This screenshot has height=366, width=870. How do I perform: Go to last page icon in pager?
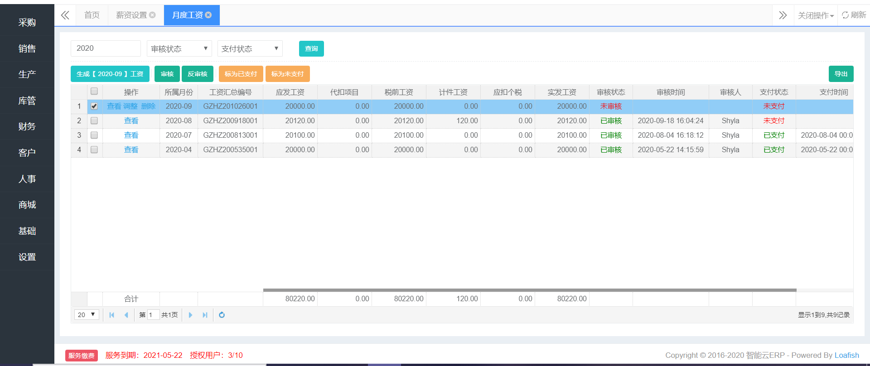click(x=205, y=315)
